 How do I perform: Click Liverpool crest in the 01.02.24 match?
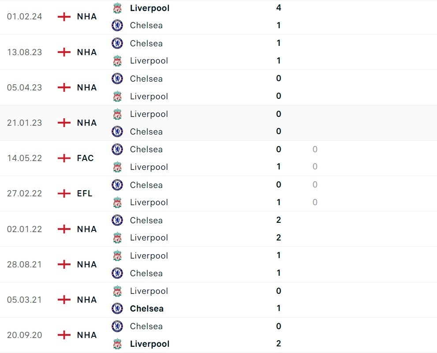117,8
